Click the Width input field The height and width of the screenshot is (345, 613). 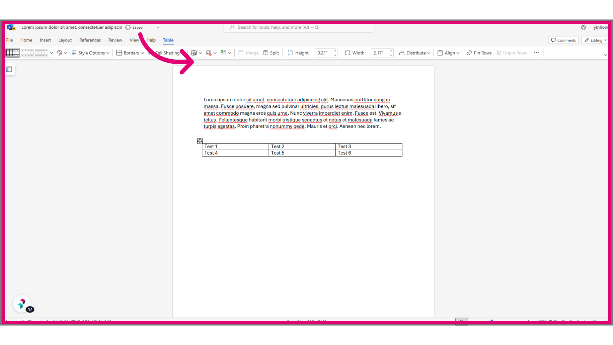tap(380, 53)
